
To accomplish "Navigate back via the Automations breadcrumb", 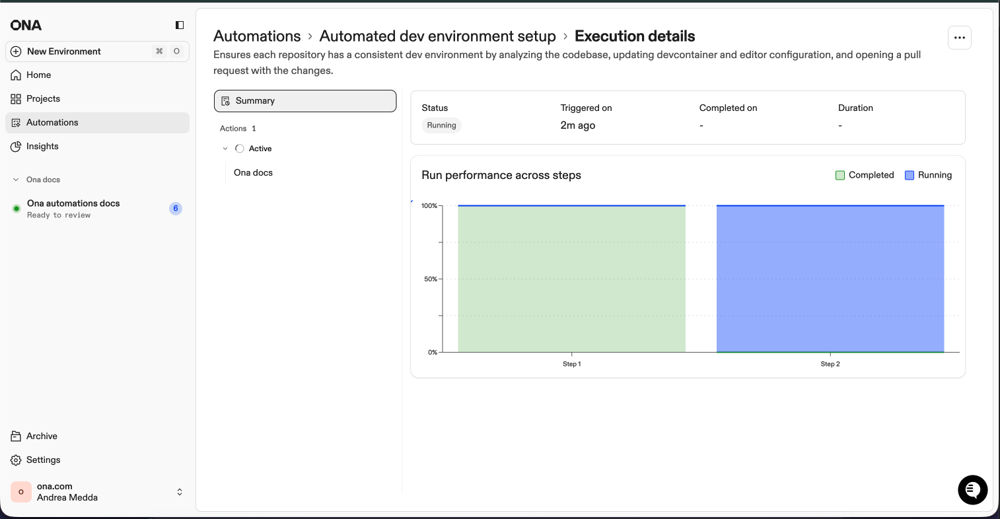I will 257,36.
